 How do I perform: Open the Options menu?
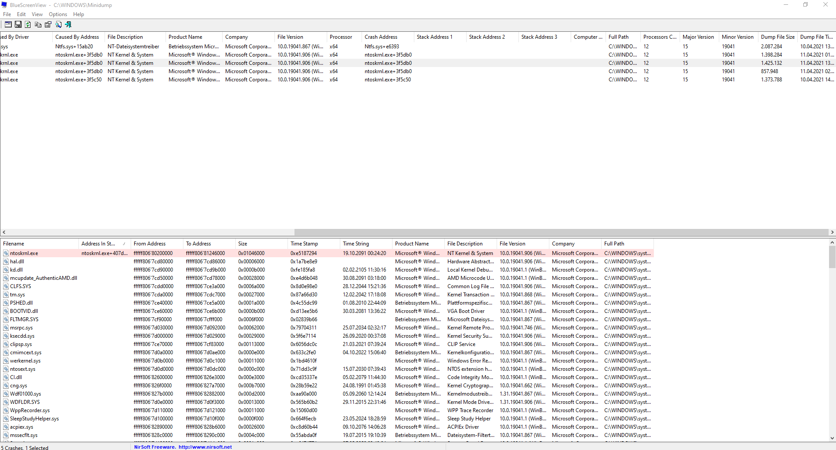pos(58,14)
